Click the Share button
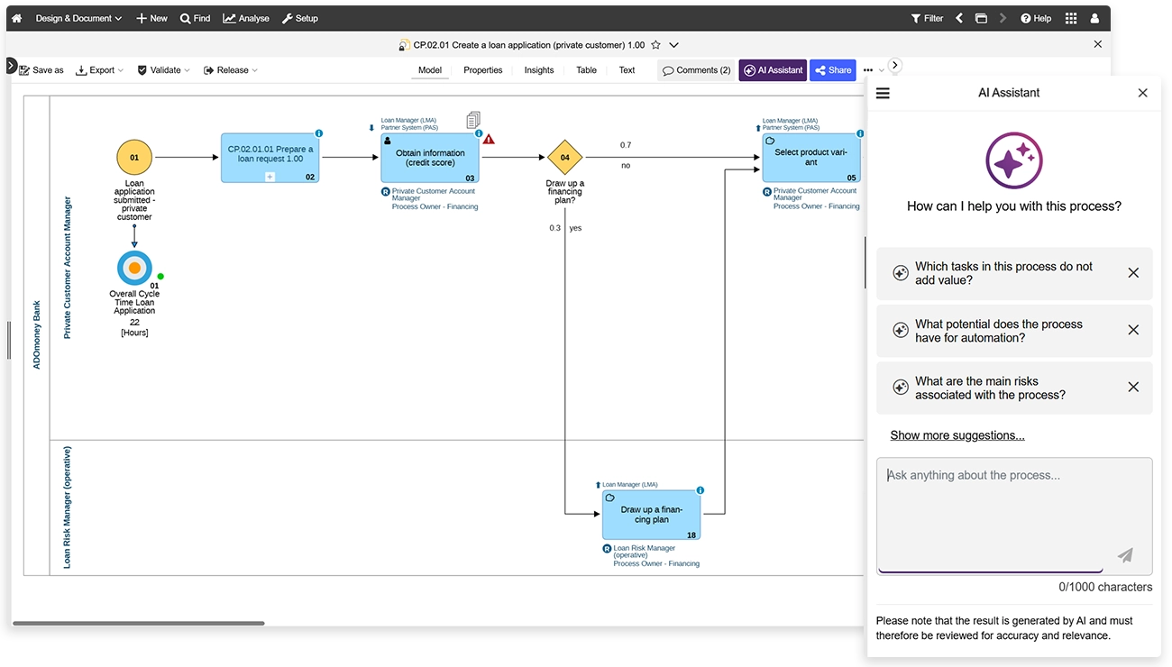 (x=832, y=70)
